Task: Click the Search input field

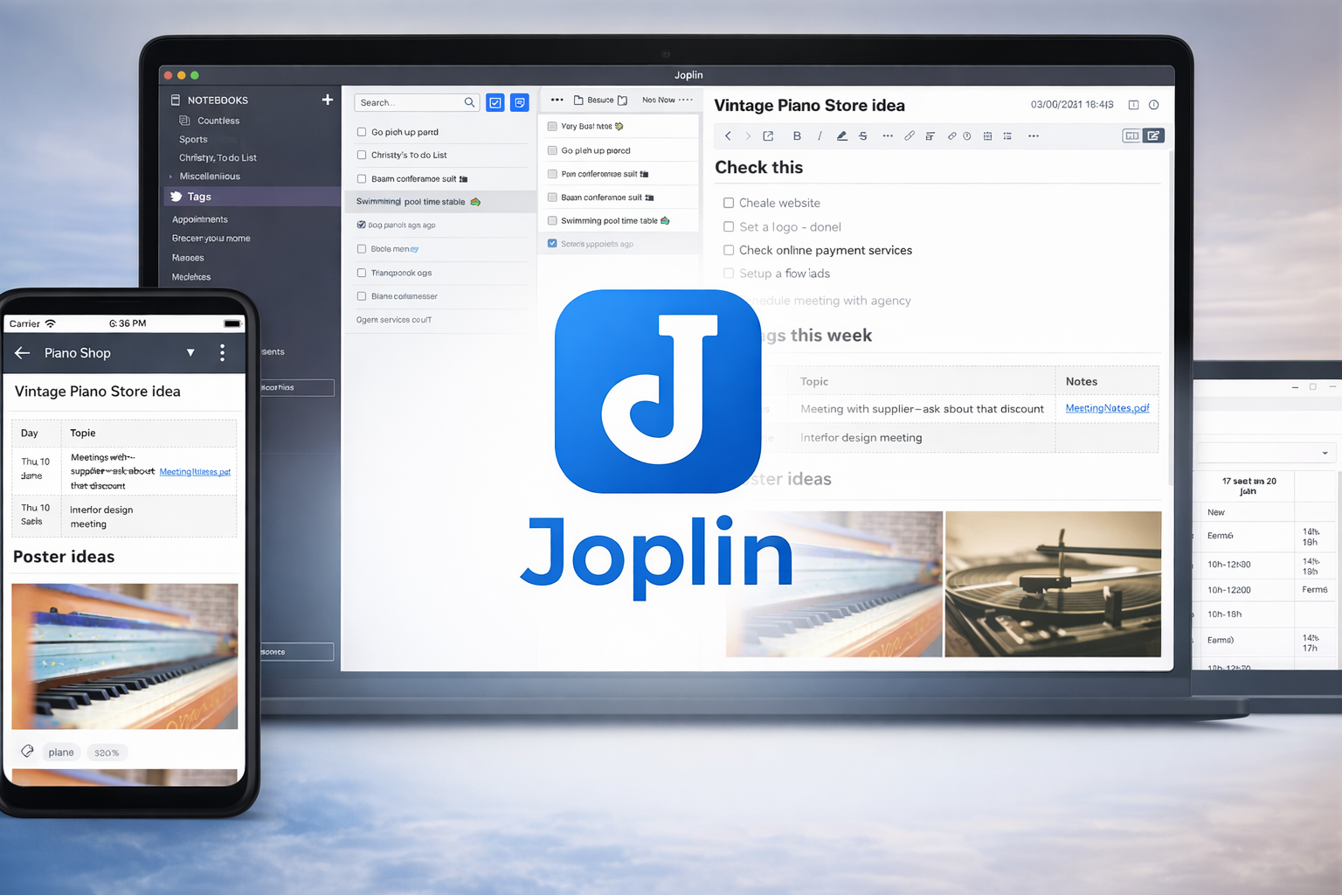Action: pos(409,102)
